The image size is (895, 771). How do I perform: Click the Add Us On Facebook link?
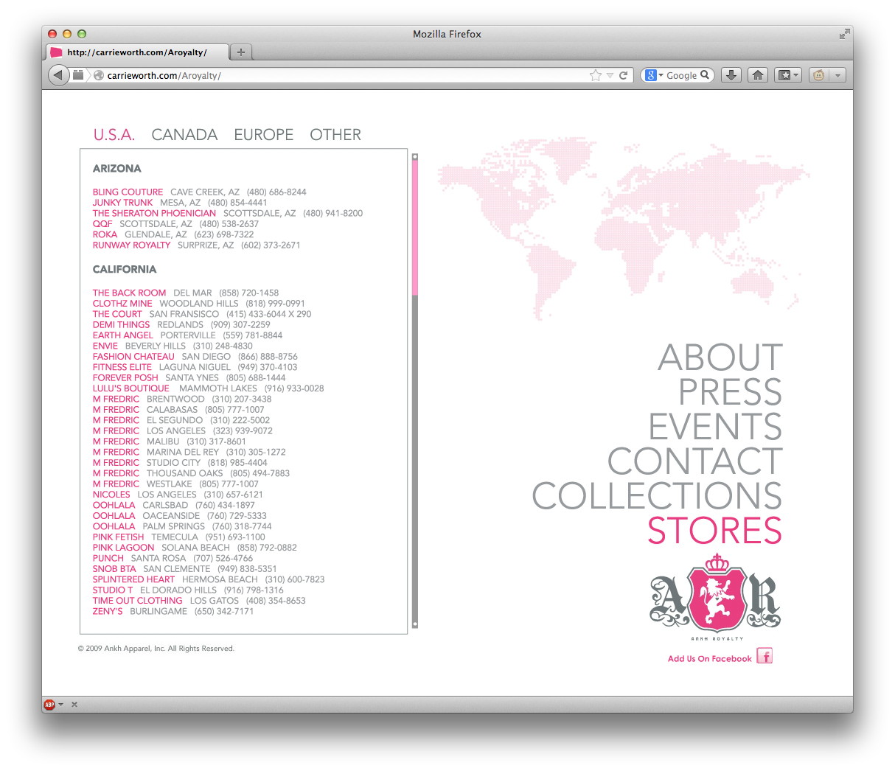(x=709, y=659)
